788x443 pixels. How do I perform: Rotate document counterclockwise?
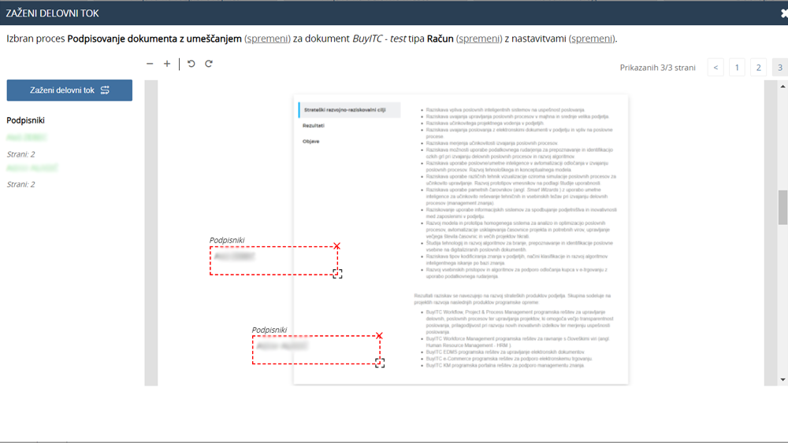[x=191, y=64]
